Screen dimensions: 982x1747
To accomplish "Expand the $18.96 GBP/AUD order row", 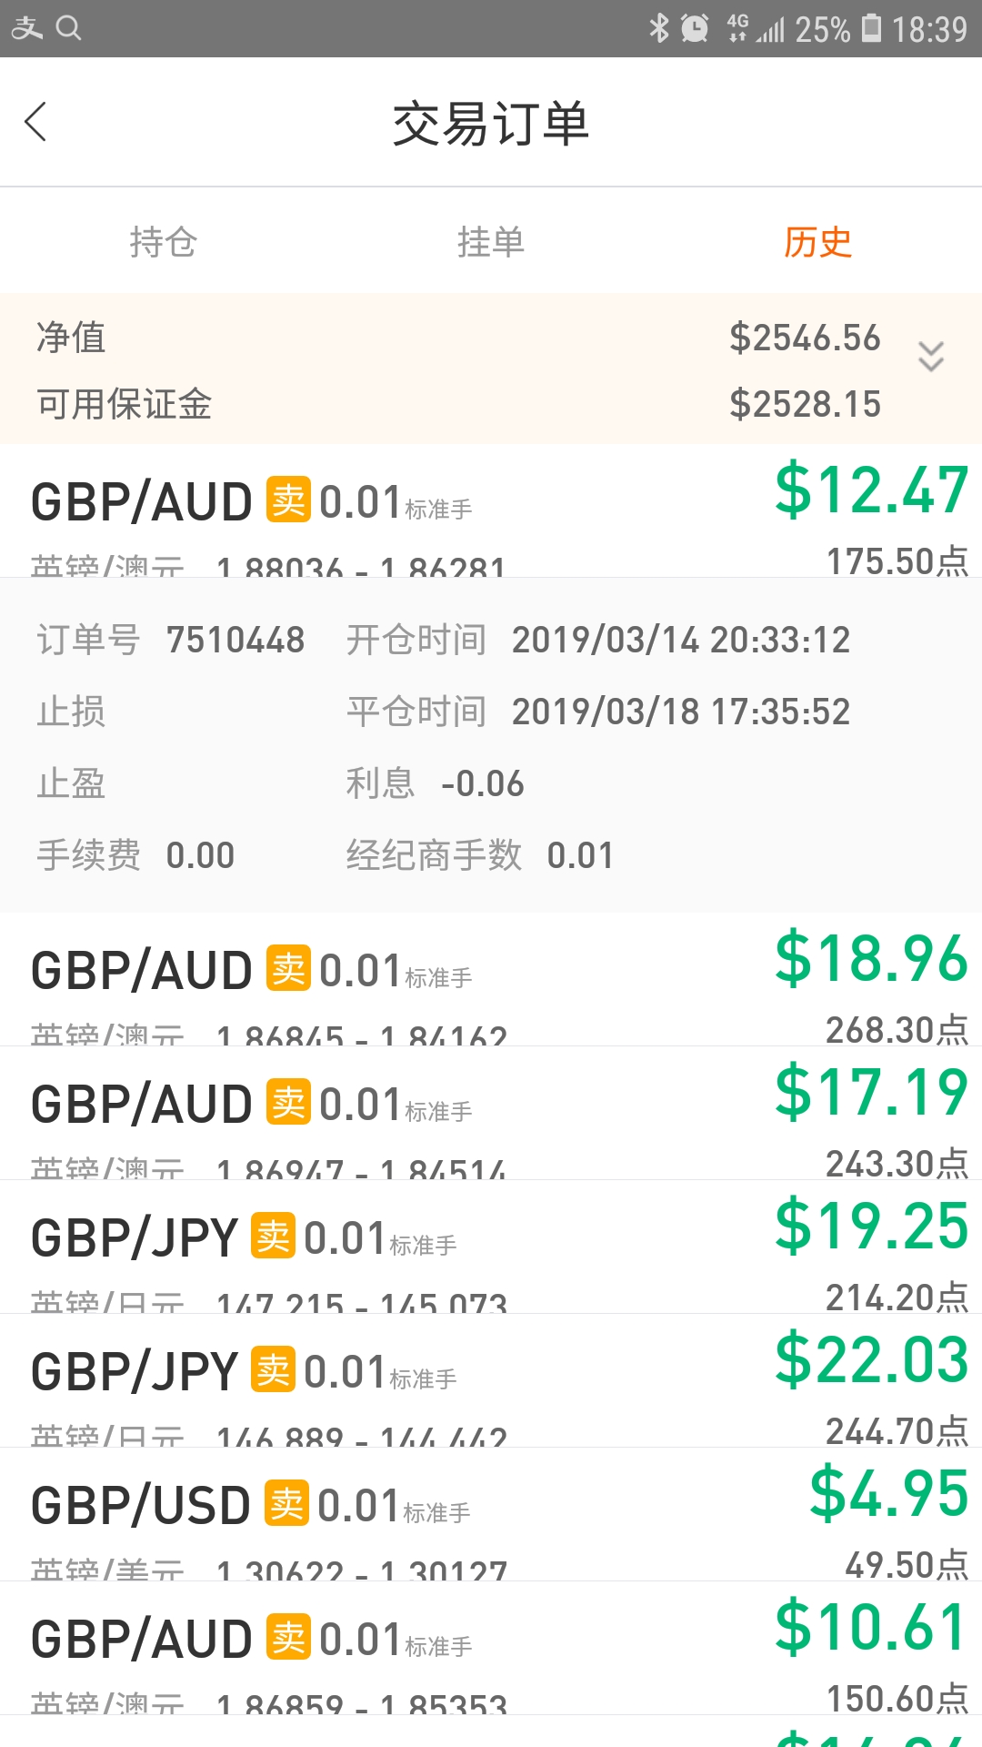I will pos(491,979).
